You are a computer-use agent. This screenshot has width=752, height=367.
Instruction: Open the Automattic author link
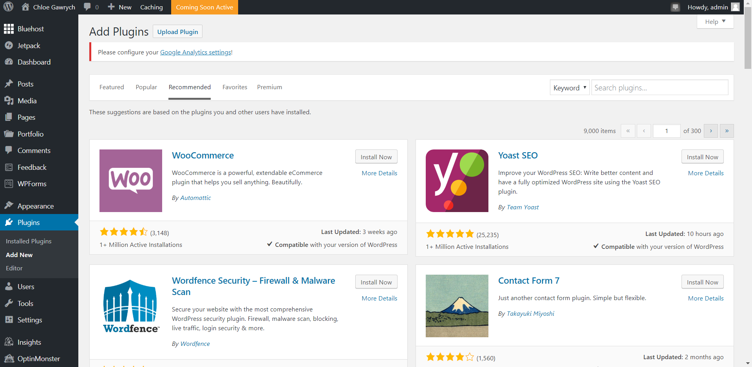[195, 198]
